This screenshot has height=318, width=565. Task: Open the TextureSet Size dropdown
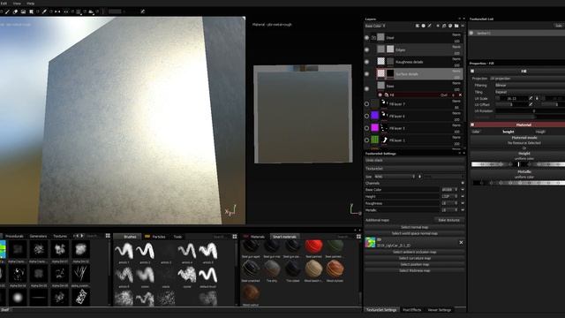point(395,177)
